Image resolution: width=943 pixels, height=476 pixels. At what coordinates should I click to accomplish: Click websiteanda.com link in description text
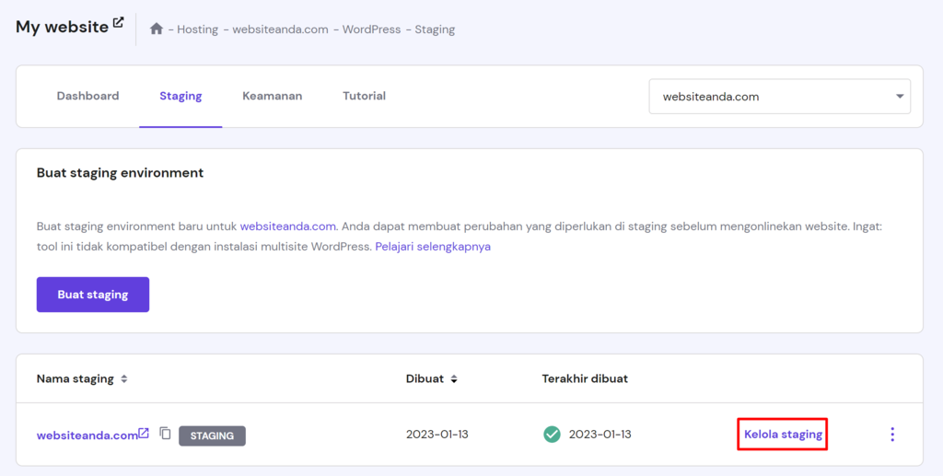pos(287,226)
